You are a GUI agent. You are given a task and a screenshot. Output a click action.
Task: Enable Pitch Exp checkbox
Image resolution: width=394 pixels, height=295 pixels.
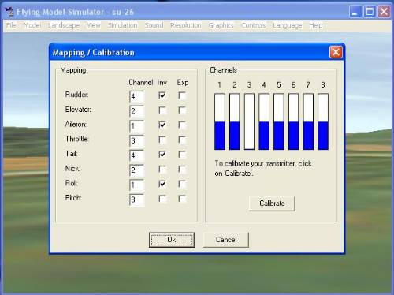coord(182,199)
